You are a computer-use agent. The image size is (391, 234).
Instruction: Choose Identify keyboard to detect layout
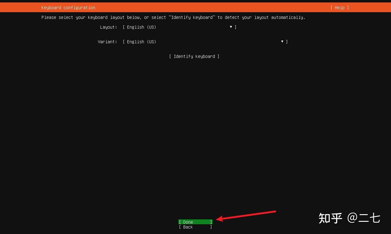point(194,56)
